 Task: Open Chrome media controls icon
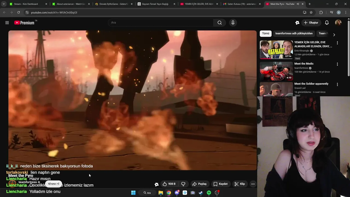point(331,12)
